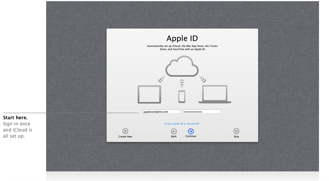
Task: Click the 'Continue' label
Action: coord(191,136)
